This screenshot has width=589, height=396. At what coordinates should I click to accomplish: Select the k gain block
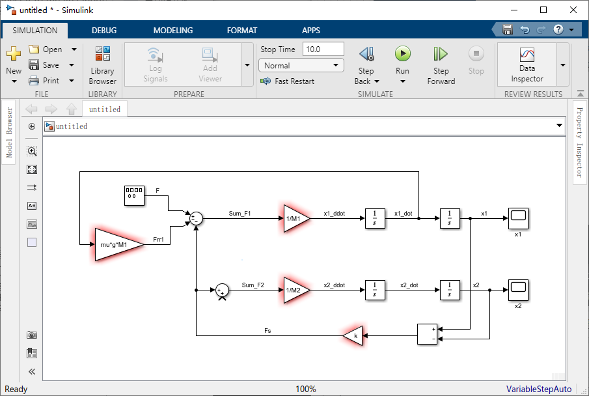pos(353,335)
